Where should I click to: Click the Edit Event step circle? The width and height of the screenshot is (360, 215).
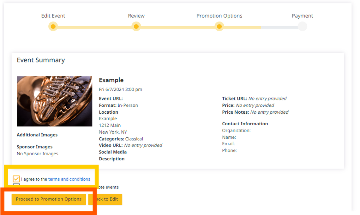[53, 27]
